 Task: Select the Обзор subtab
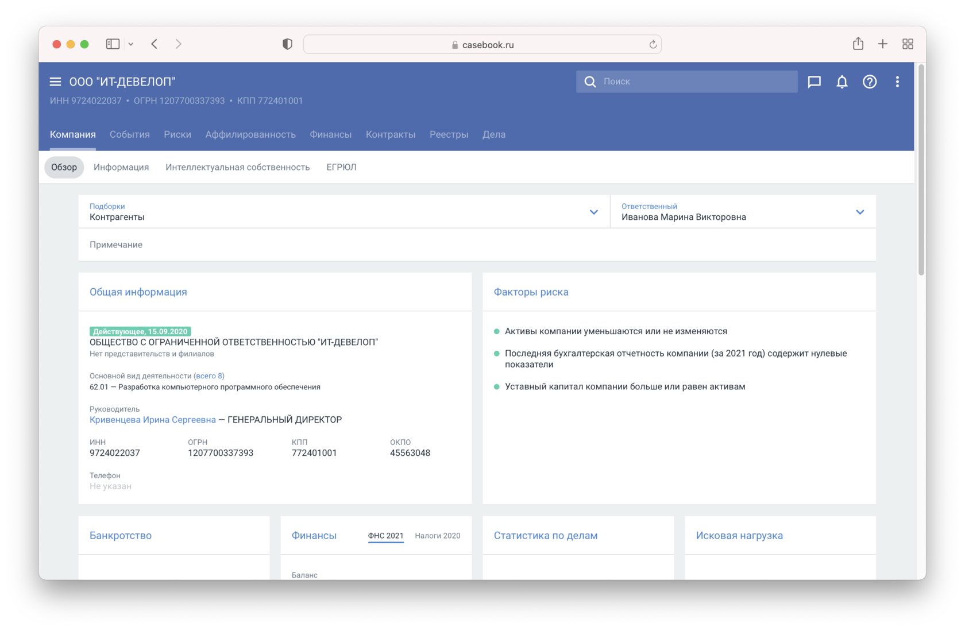pyautogui.click(x=64, y=167)
